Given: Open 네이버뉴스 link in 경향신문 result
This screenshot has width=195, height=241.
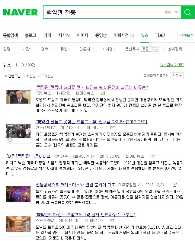Looking at the screenshot, I should 135,156.
